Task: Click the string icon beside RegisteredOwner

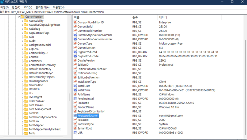Action: tap(75, 116)
